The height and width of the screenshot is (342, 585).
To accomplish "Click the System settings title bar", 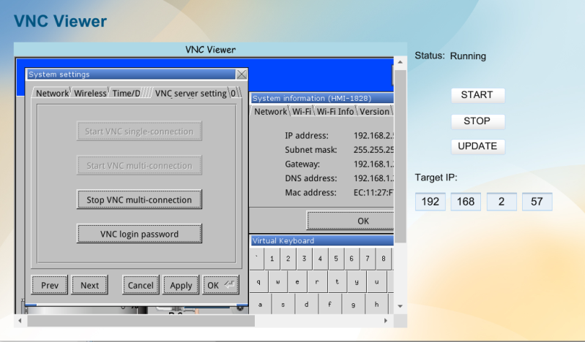I will (131, 74).
